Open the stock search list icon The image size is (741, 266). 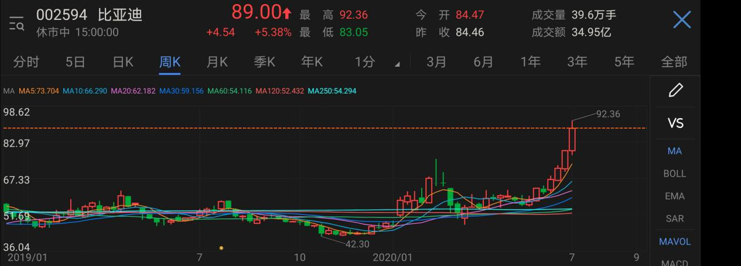click(16, 23)
